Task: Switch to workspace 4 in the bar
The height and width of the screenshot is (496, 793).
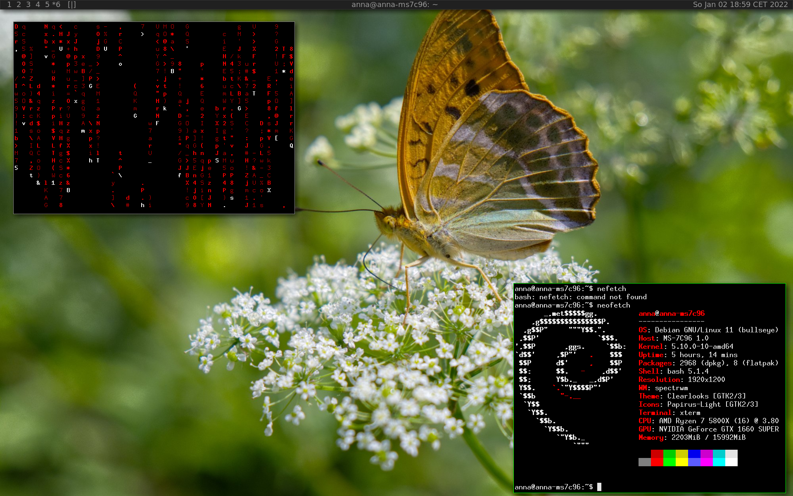Action: (38, 5)
